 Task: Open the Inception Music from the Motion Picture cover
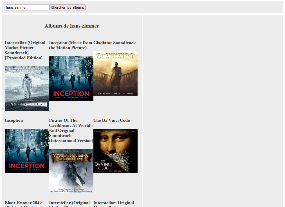(71, 78)
